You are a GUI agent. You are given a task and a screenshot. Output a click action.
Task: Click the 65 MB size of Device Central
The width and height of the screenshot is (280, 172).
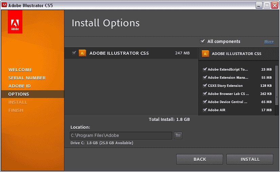266,102
